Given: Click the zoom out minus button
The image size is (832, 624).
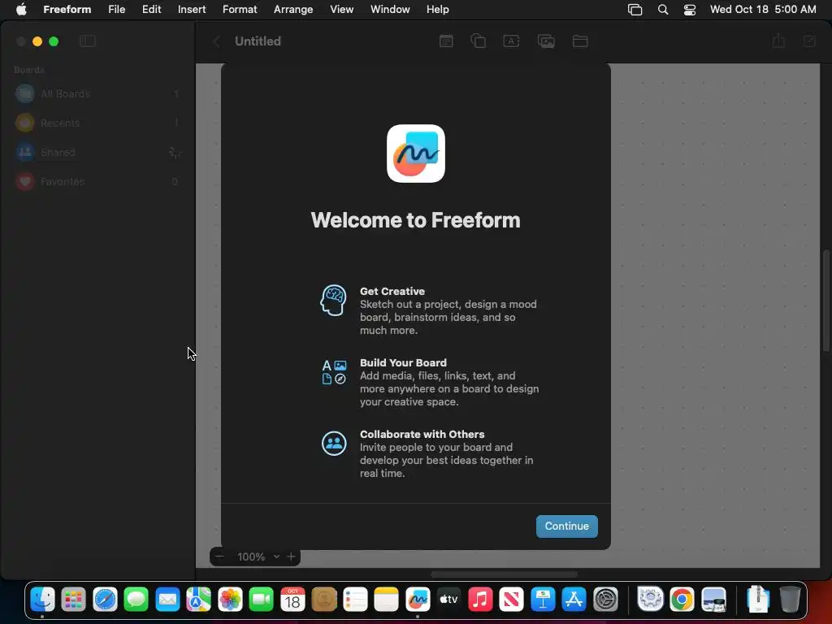Looking at the screenshot, I should [x=219, y=557].
